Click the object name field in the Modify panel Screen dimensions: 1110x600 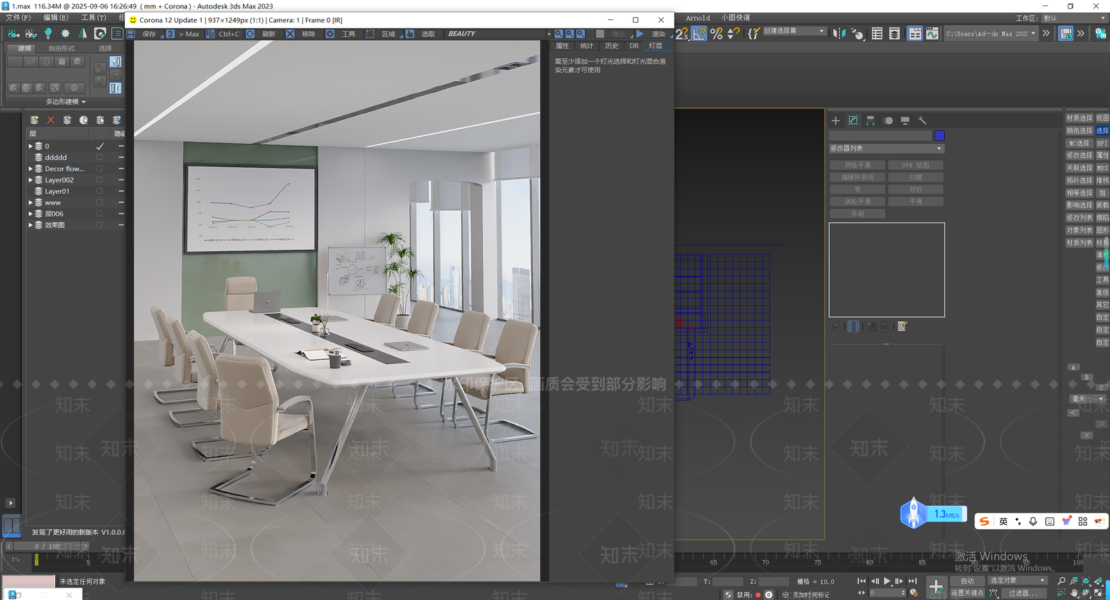coord(880,136)
